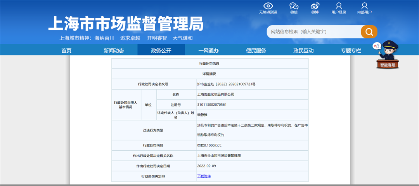The height and width of the screenshot is (186, 419).
Task: Open the 政民互动 navigation tab
Action: tap(303, 50)
